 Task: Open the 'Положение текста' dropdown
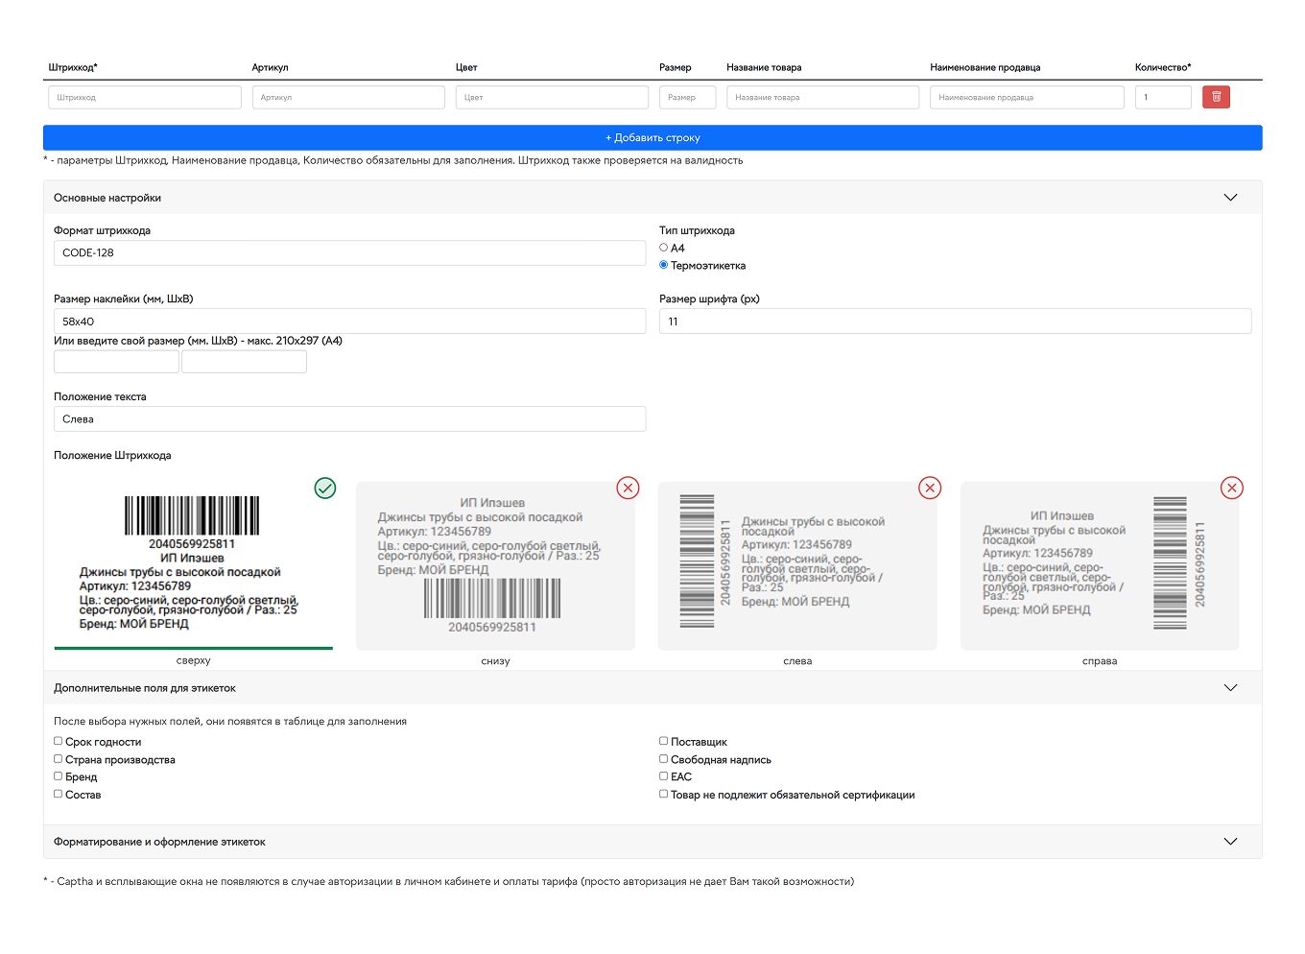(349, 419)
